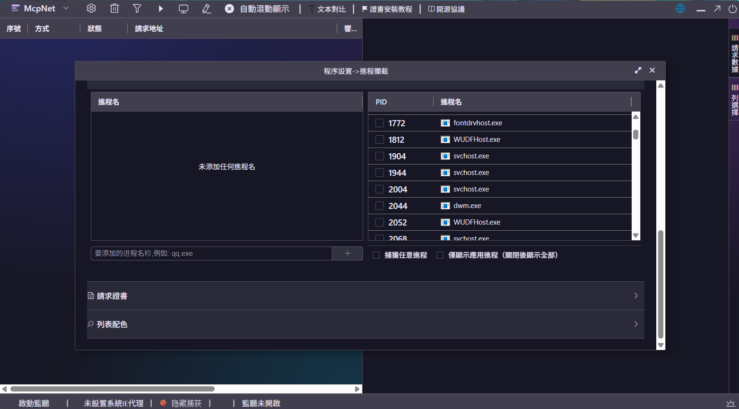Click the icon of fontdrvhost.exe process
This screenshot has width=739, height=409.
(445, 123)
